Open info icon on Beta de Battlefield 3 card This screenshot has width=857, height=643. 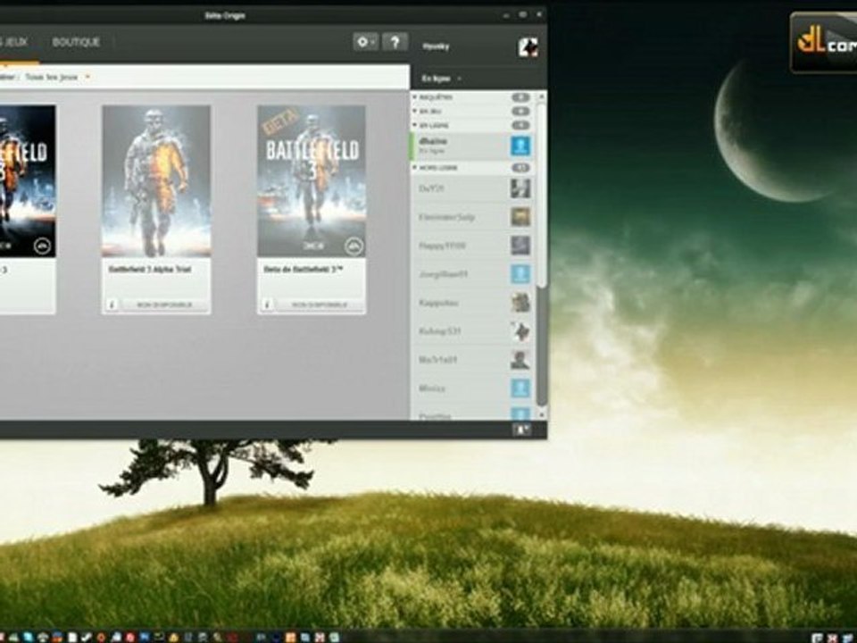(267, 305)
